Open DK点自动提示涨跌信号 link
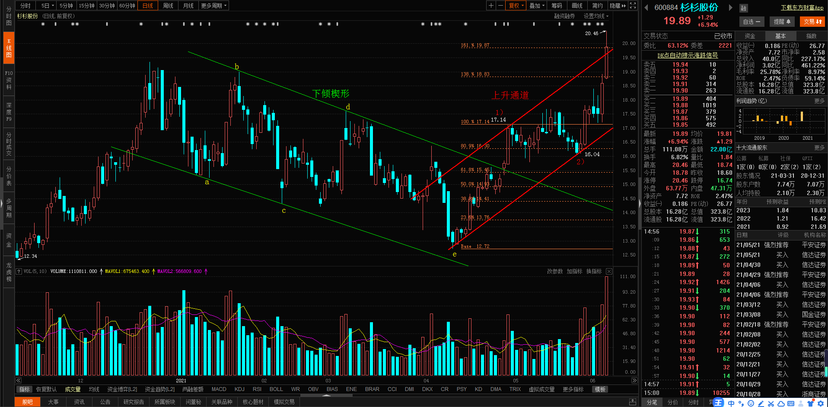Image resolution: width=828 pixels, height=407 pixels. coord(688,55)
